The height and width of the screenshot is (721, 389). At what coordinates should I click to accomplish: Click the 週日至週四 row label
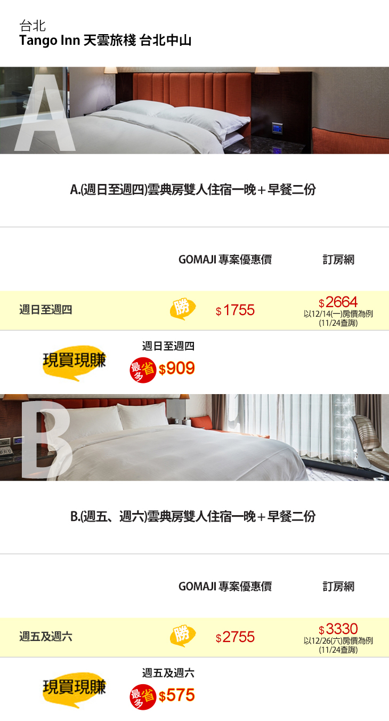(46, 310)
